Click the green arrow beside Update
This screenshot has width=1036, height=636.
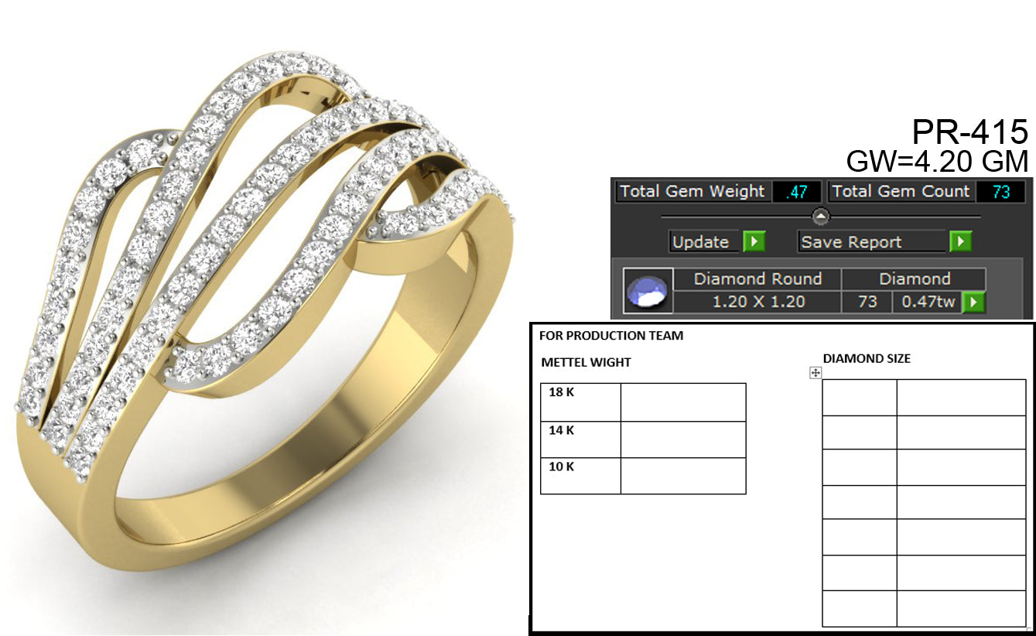pyautogui.click(x=754, y=242)
